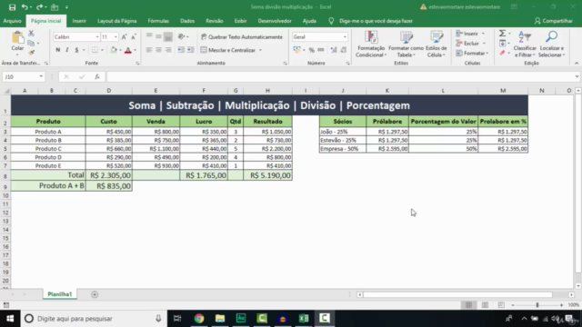This screenshot has height=327, width=582.
Task: Click the Cut scissors icon
Action: (31, 34)
